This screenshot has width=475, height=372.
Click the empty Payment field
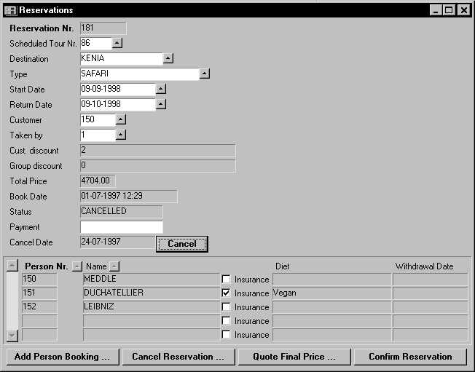point(122,226)
